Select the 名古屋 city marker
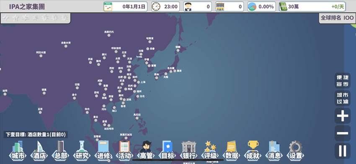The width and height of the screenshot is (356, 164). 171,72
